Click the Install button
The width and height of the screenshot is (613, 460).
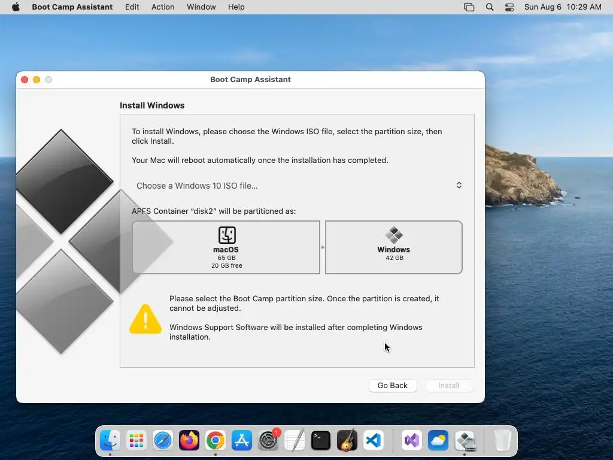(449, 385)
